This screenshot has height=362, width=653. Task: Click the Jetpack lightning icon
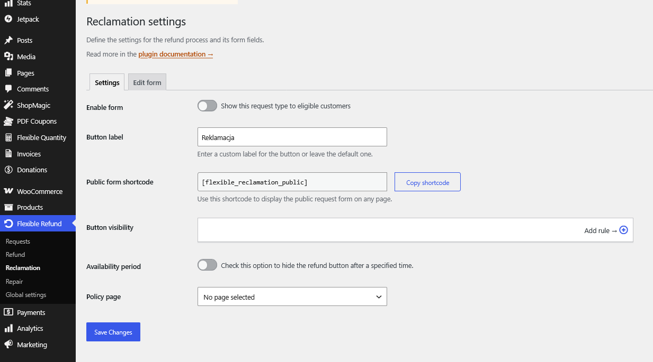point(8,19)
